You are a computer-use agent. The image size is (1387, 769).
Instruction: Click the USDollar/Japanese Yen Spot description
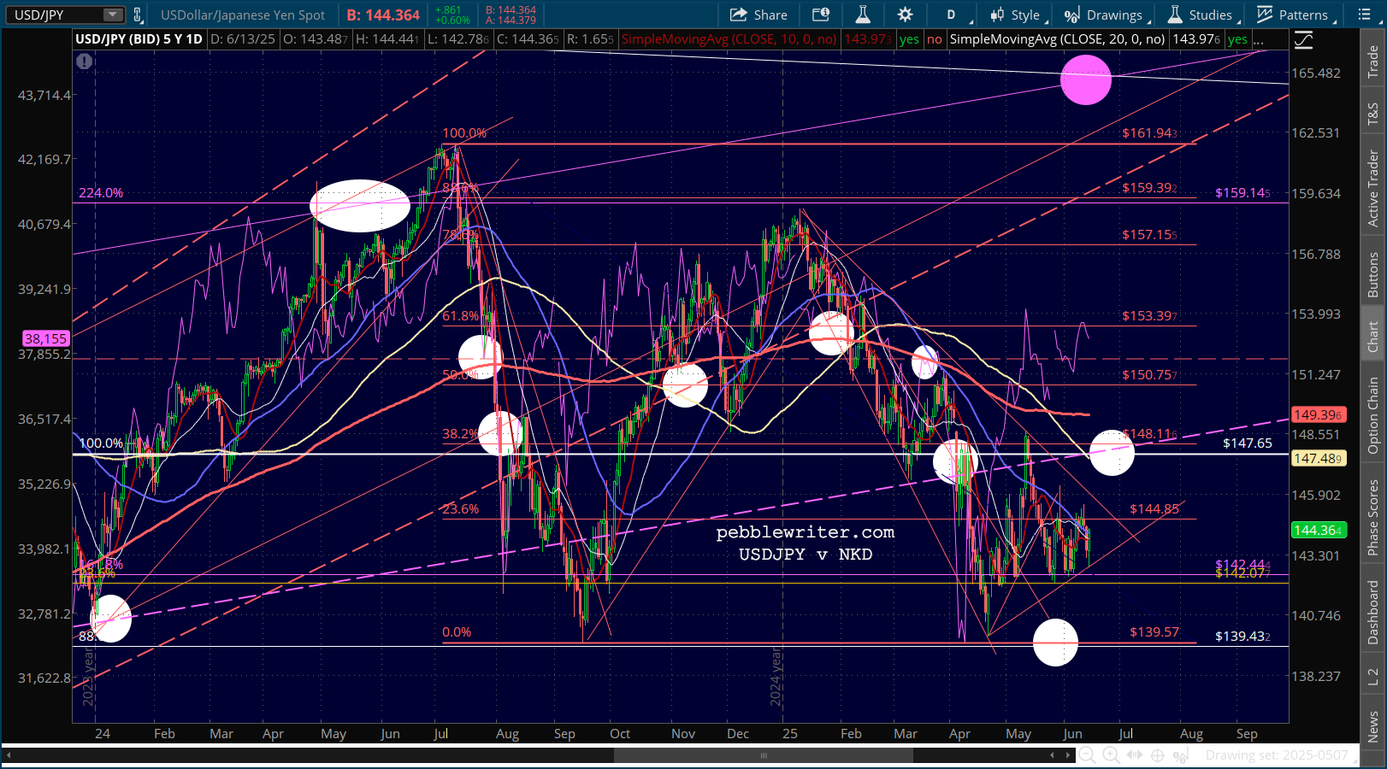[243, 15]
